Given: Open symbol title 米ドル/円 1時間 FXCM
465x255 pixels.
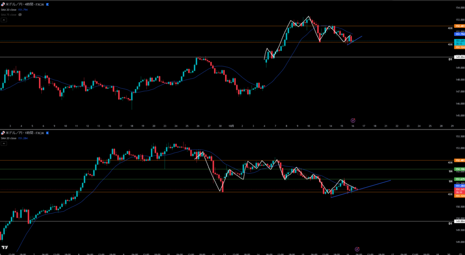Looking at the screenshot, I should point(25,133).
